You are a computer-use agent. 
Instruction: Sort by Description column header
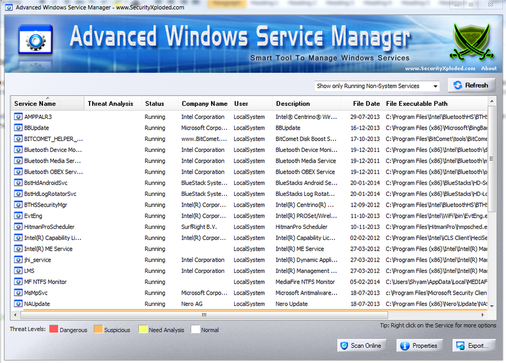[307, 103]
